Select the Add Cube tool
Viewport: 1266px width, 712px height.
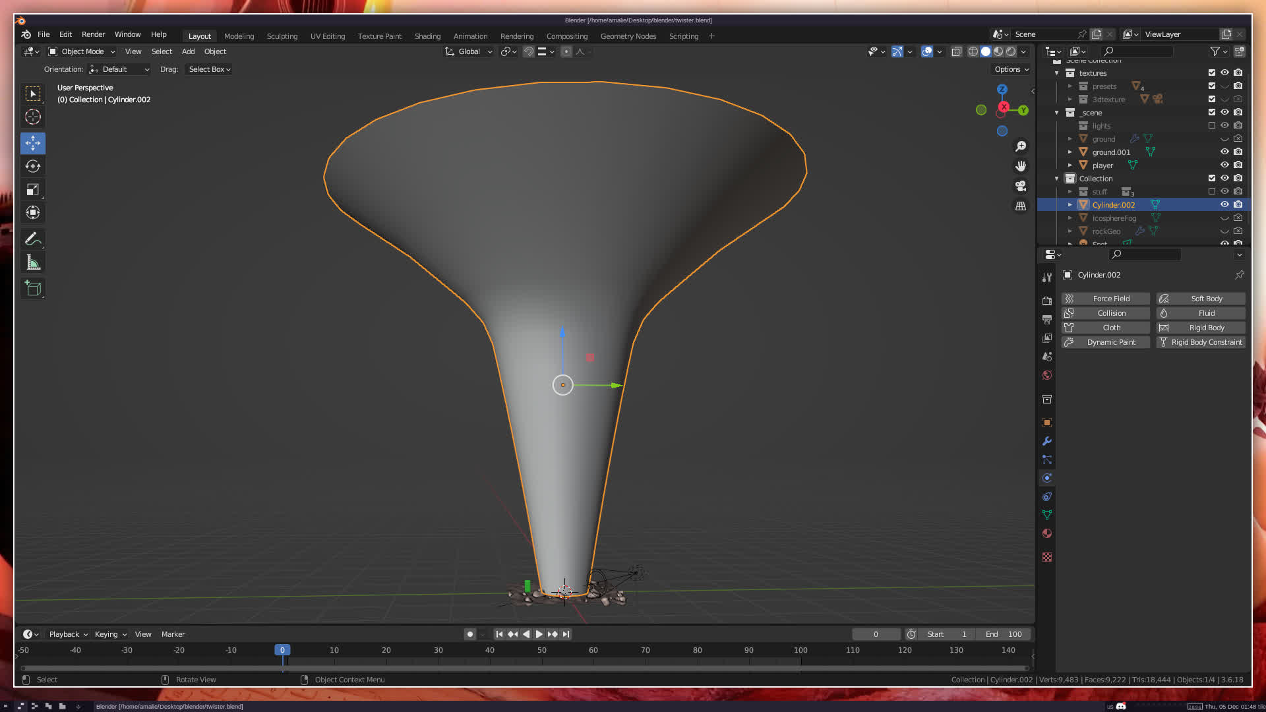click(x=33, y=288)
